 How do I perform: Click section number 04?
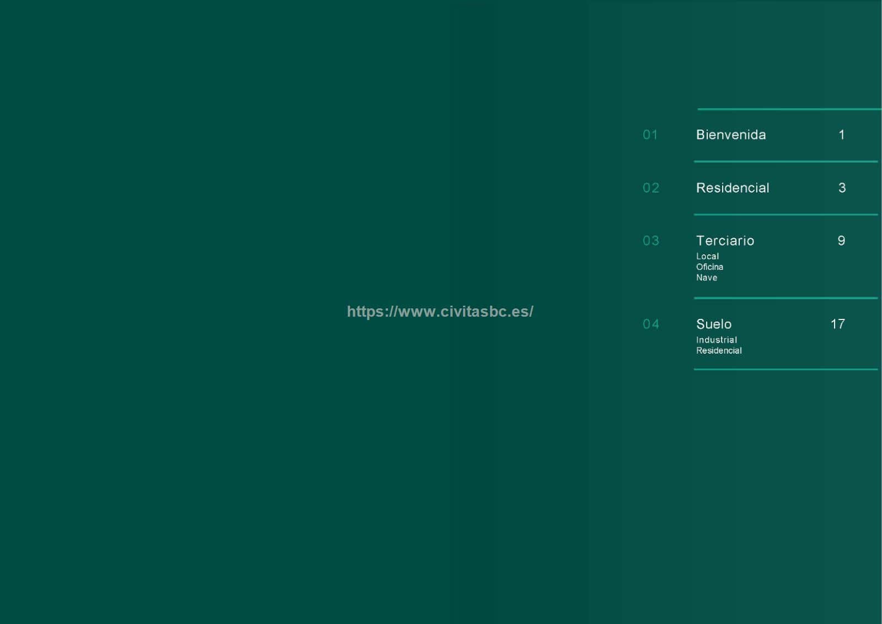tap(650, 324)
